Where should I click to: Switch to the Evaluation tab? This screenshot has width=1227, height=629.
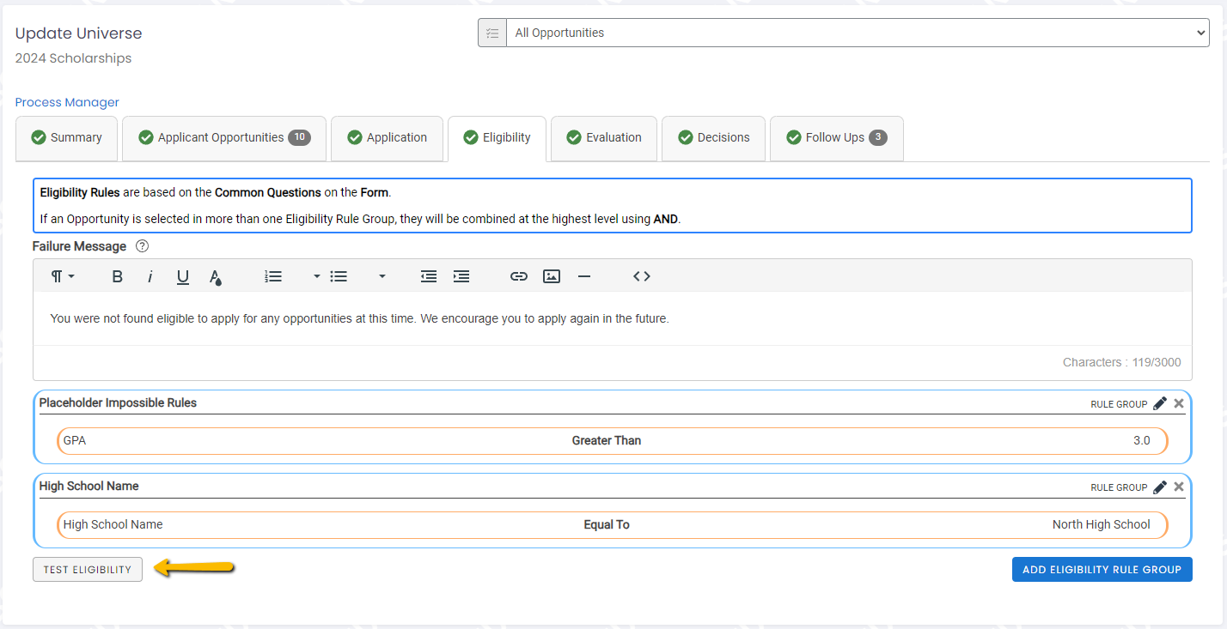[604, 137]
